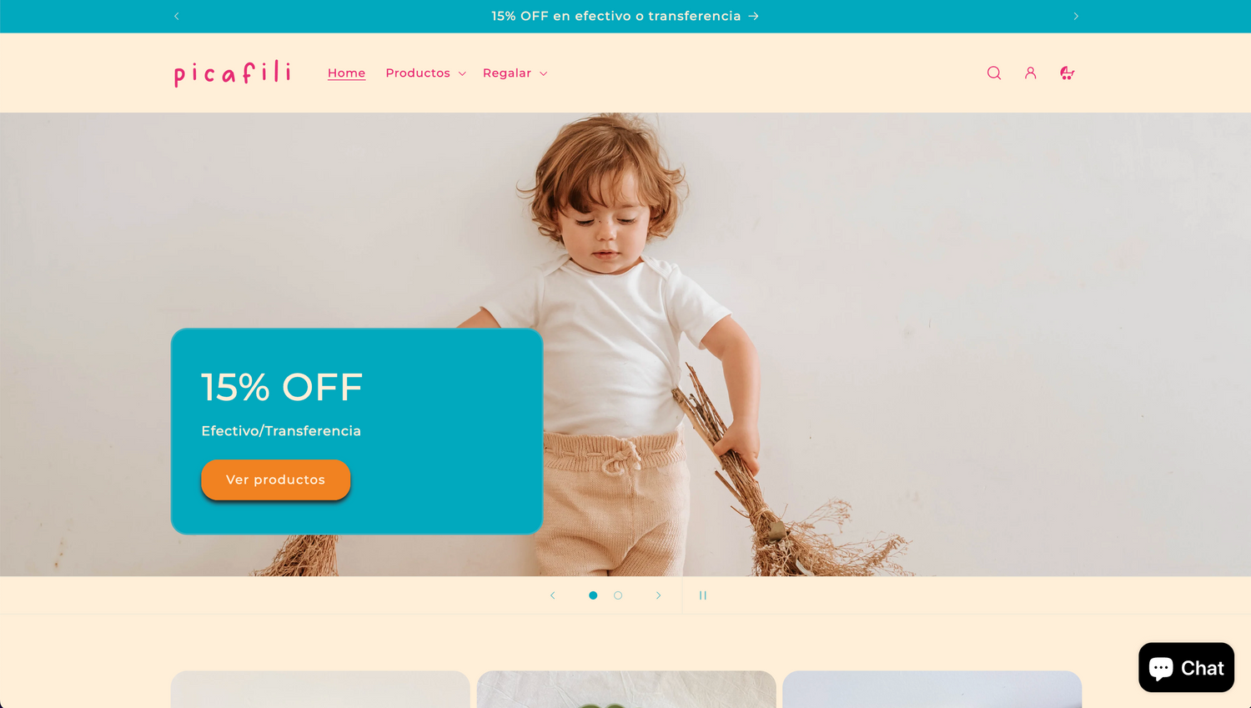1251x708 pixels.
Task: Open the Shopify Chat widget
Action: click(1186, 667)
